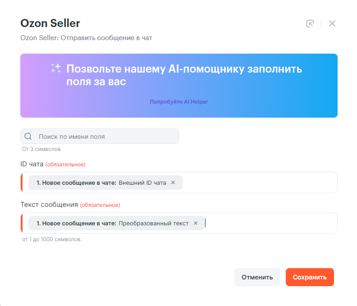The height and width of the screenshot is (306, 357).
Task: Click the от 1 до 1000 символов hint
Action: coord(52,239)
